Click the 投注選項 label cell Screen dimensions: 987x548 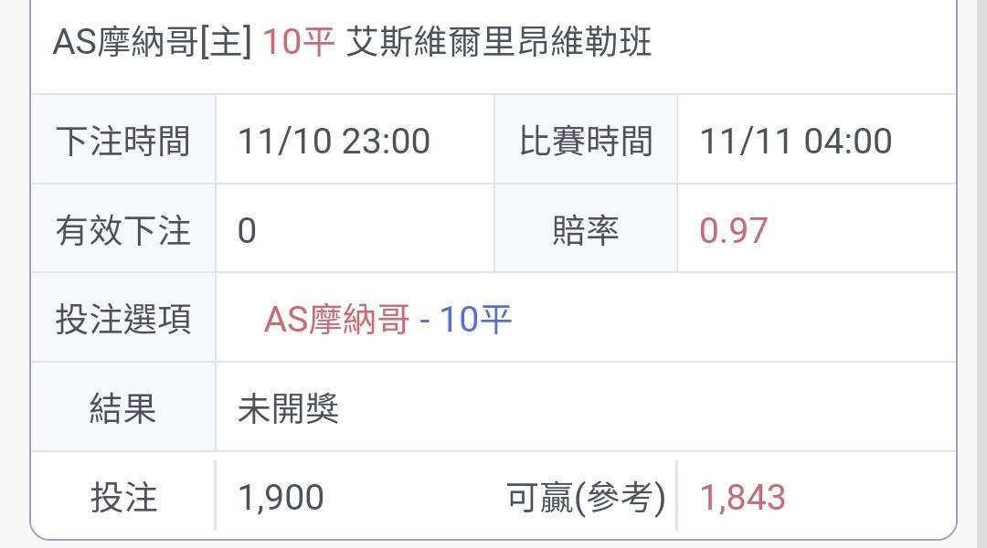click(x=123, y=319)
